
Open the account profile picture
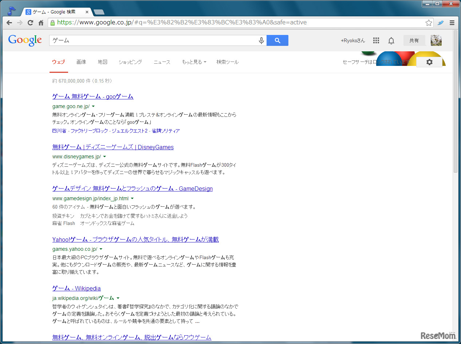click(436, 40)
